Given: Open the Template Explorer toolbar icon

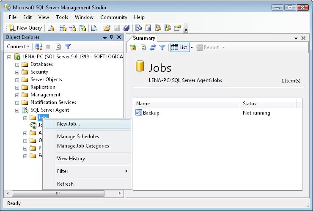Looking at the screenshot, I should click(167, 28).
